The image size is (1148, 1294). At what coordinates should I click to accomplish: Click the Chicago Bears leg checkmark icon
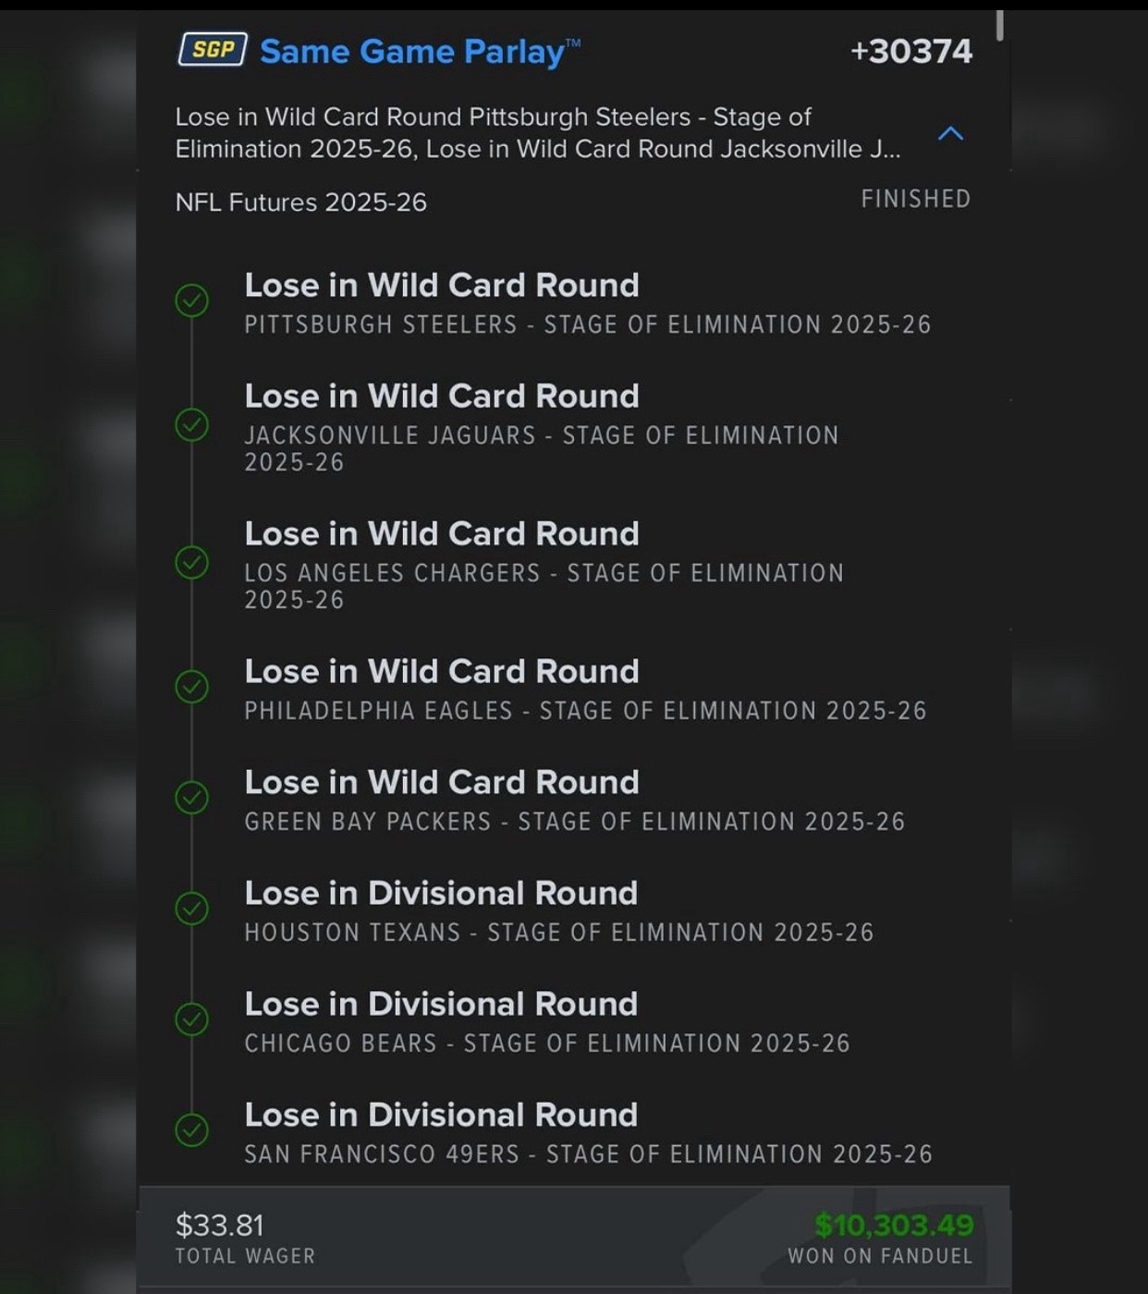pyautogui.click(x=192, y=1019)
